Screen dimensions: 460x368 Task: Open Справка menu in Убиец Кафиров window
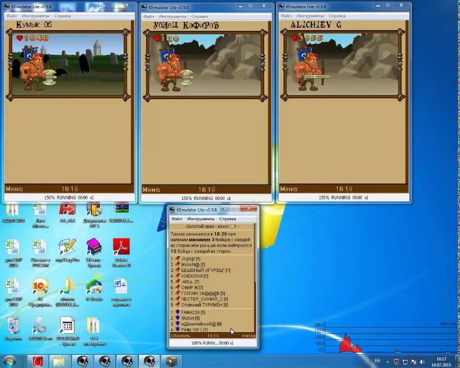coord(199,16)
